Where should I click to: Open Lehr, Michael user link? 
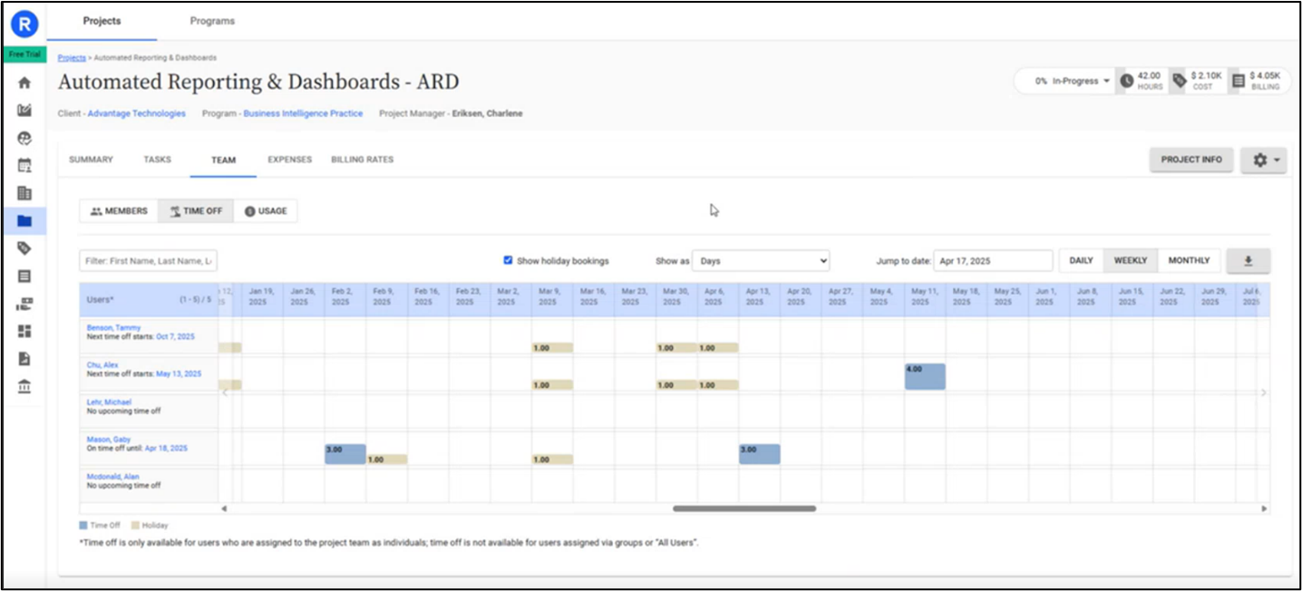pos(109,402)
